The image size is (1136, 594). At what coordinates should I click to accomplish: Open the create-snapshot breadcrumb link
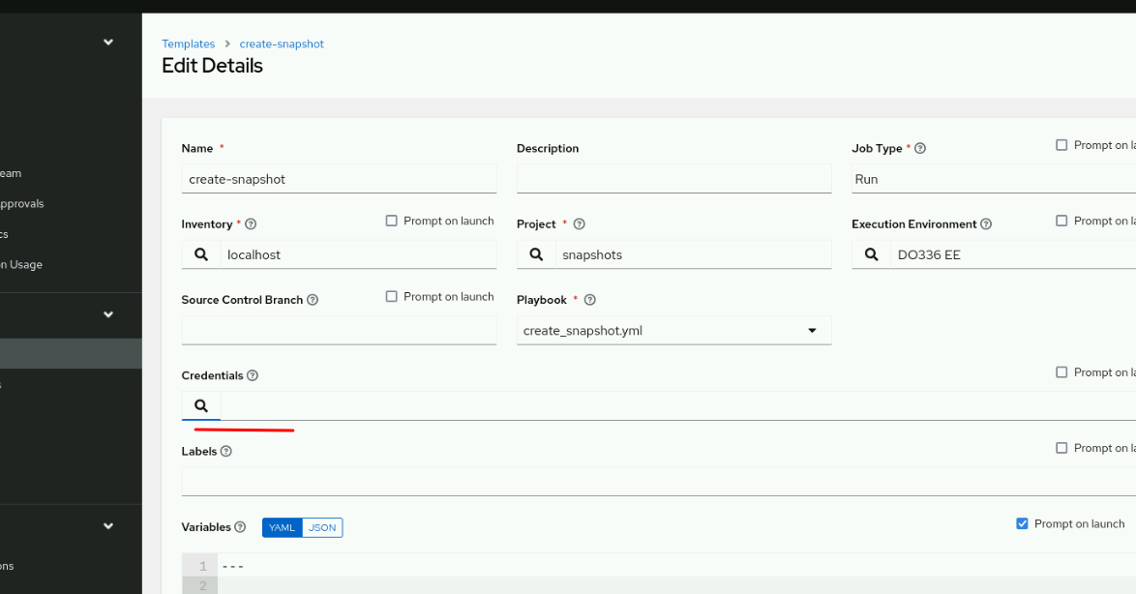[x=282, y=44]
